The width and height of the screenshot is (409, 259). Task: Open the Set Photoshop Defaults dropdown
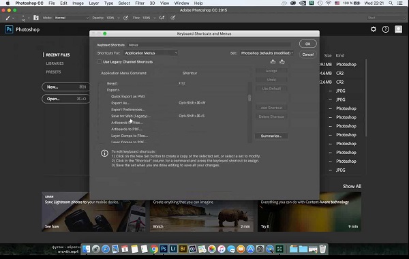tap(267, 53)
